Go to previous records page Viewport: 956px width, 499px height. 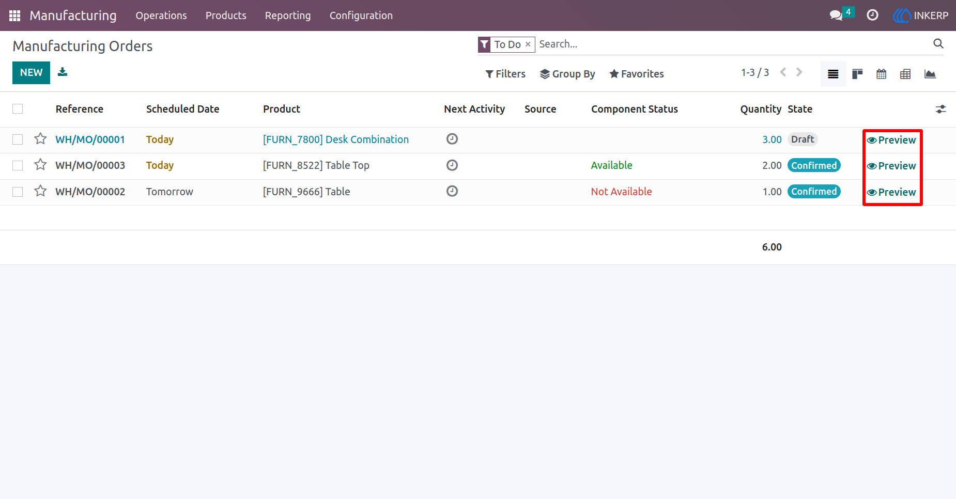coord(783,72)
